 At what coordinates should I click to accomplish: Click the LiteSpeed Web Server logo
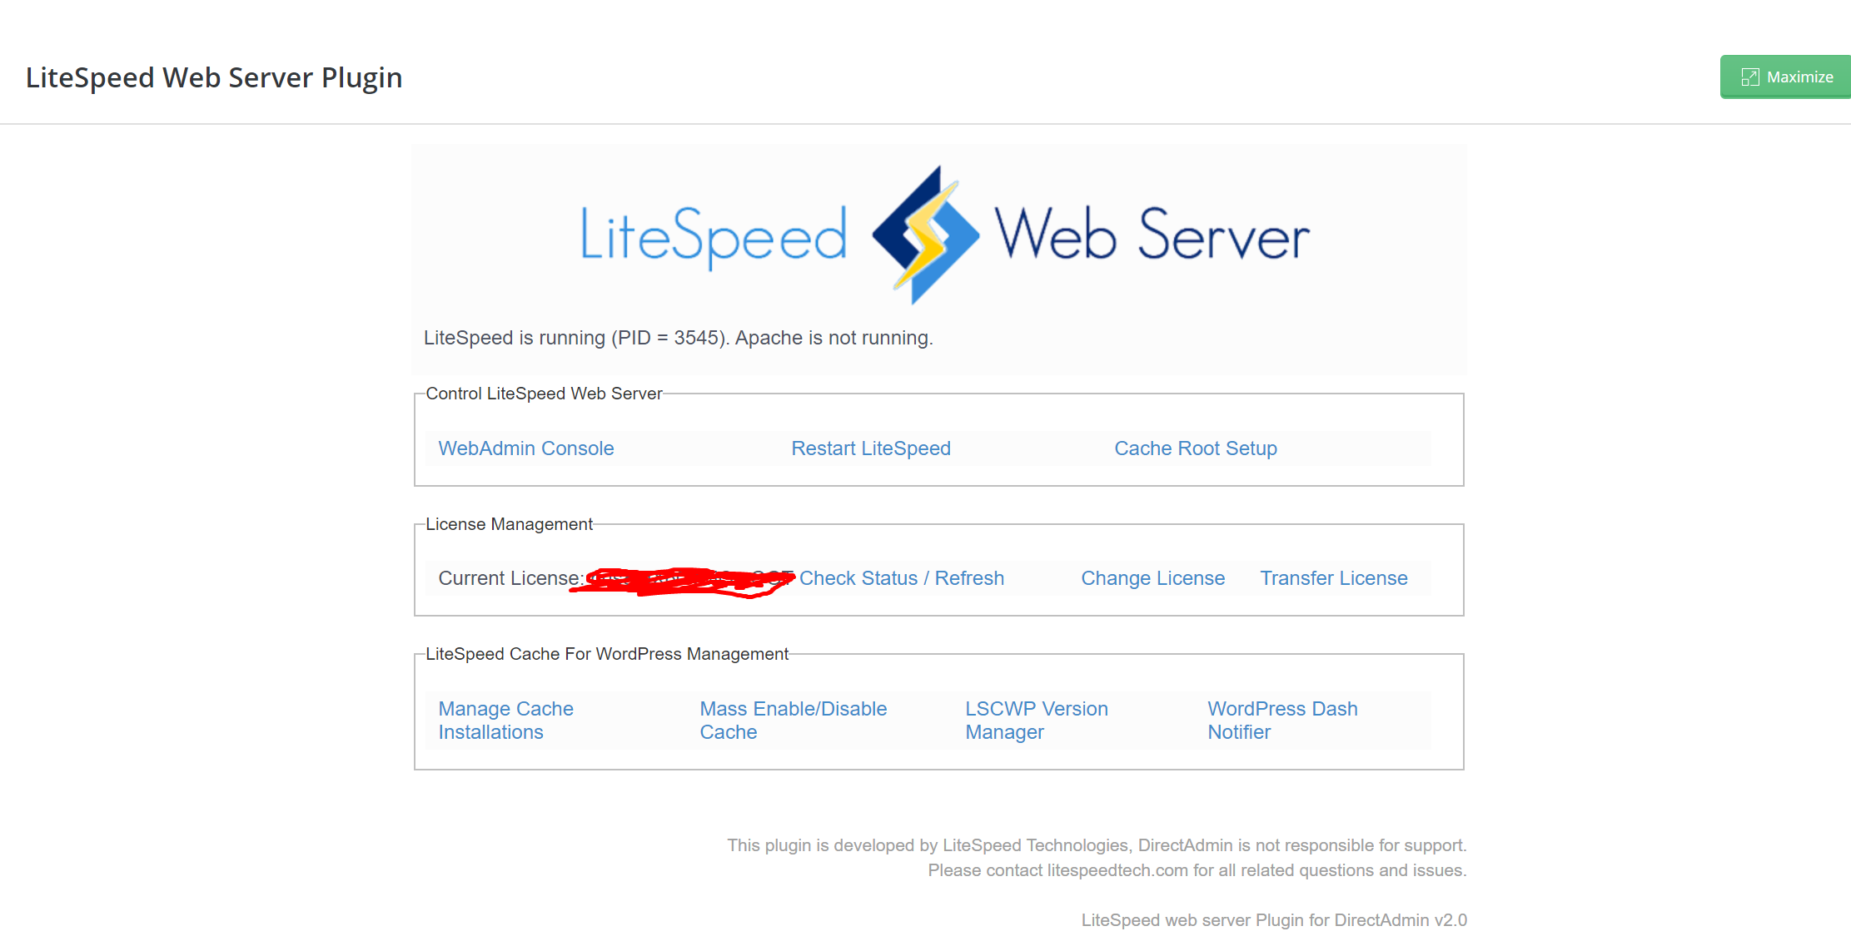point(943,234)
